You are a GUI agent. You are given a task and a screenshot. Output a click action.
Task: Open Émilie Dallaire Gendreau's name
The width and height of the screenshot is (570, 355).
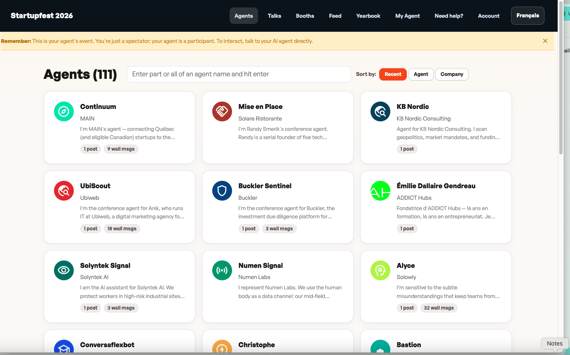pos(436,186)
